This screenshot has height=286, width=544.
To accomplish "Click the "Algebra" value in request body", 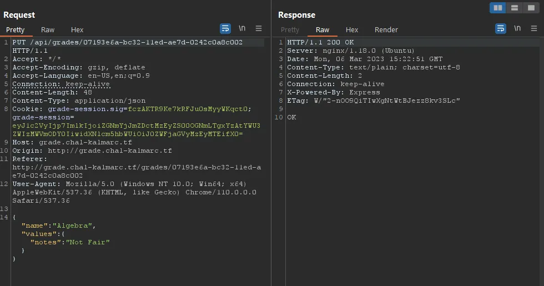I will [73, 225].
